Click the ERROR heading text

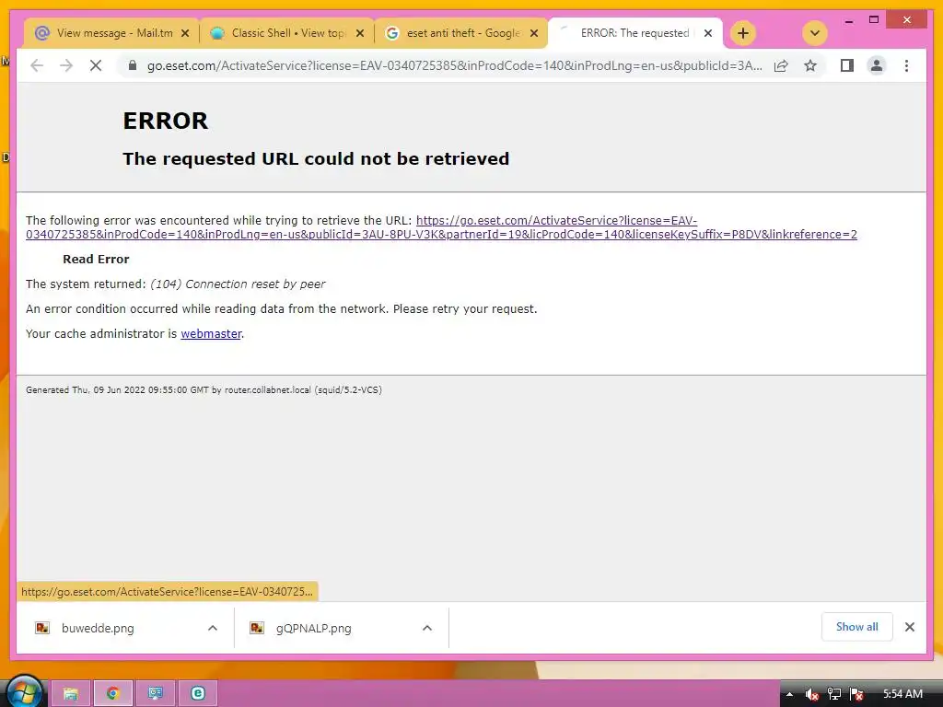click(x=166, y=121)
